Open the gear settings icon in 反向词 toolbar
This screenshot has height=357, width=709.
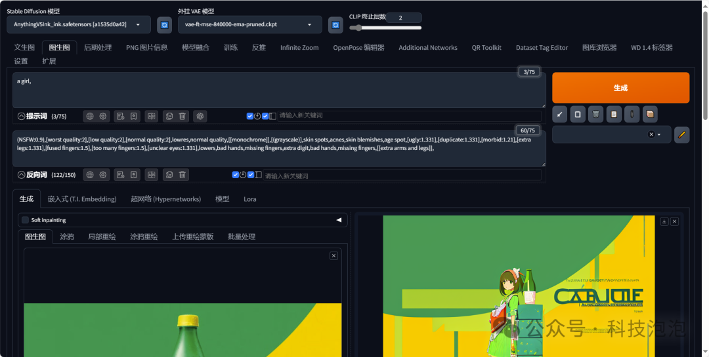102,175
